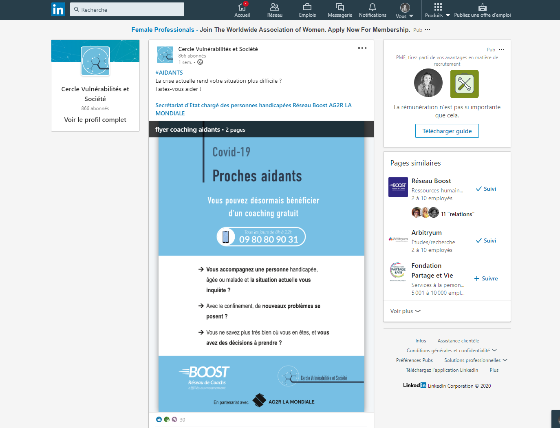Open options for the top banner ad
This screenshot has width=560, height=428.
428,30
